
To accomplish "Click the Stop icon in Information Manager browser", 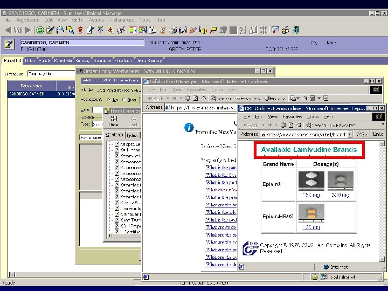I will pos(188,99).
